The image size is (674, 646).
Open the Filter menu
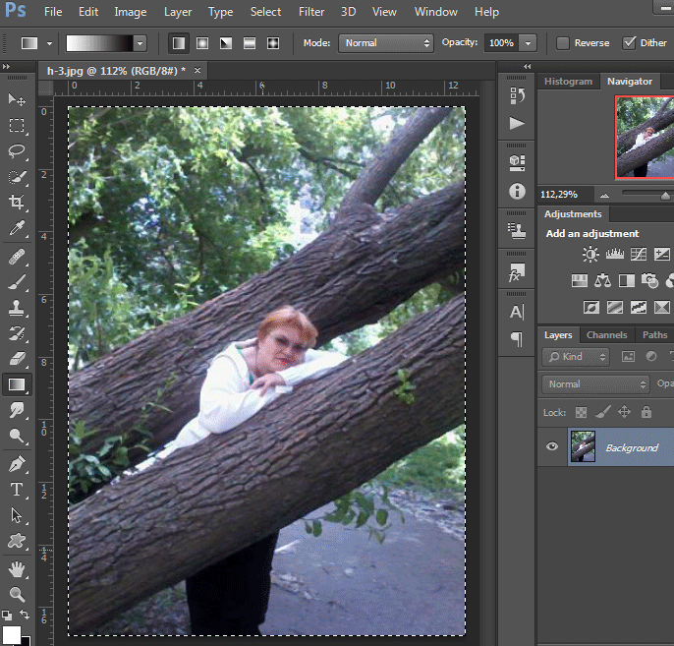click(x=311, y=12)
